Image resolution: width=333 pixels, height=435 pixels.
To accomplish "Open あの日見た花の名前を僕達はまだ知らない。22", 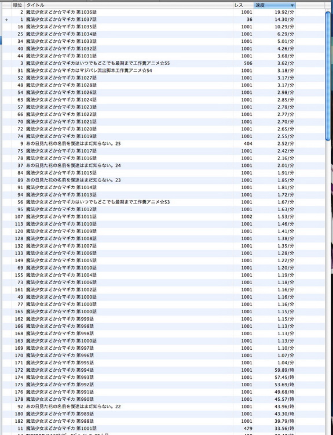I will (74, 407).
